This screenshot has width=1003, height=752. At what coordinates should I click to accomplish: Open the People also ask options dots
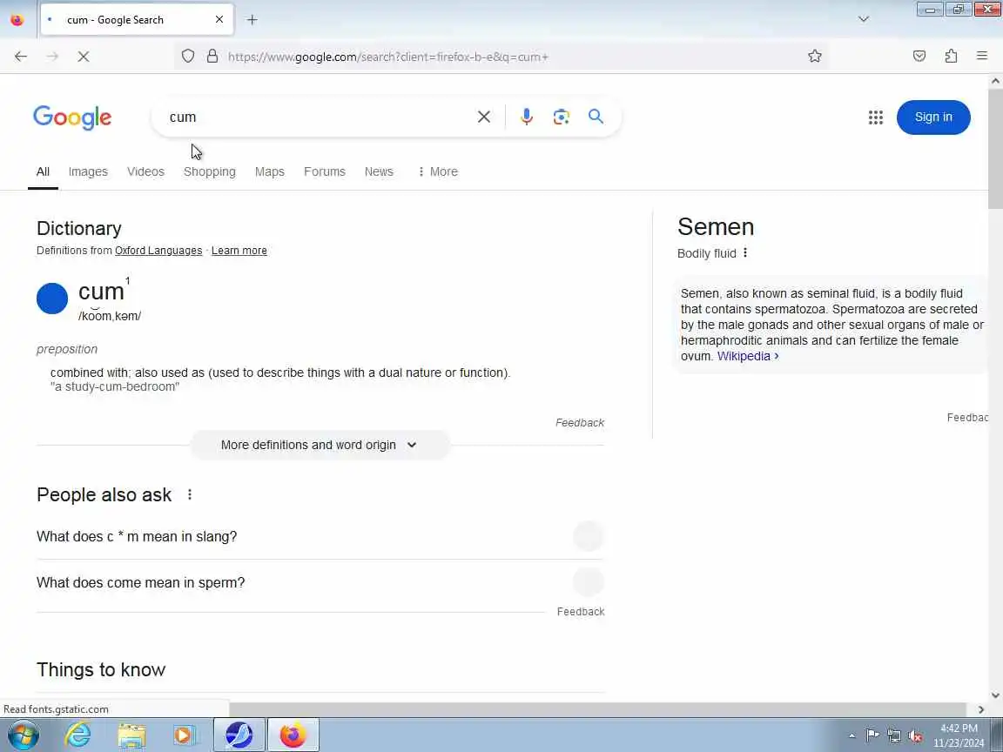pyautogui.click(x=189, y=495)
